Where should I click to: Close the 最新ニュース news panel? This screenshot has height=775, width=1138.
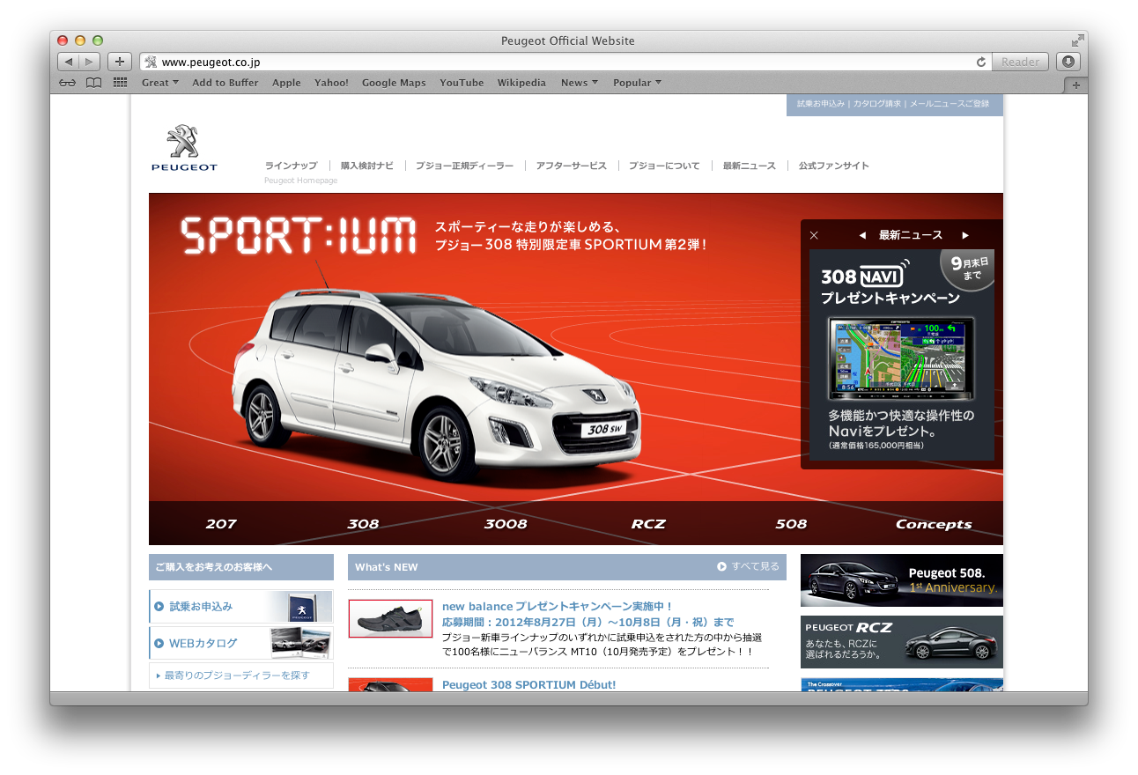[814, 235]
